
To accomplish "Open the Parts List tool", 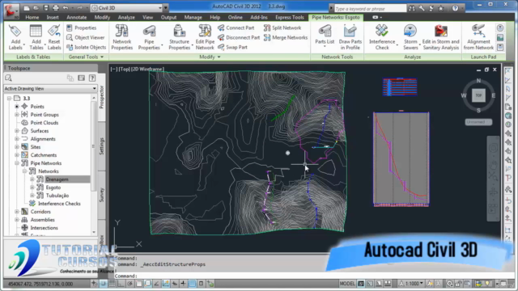I will (x=325, y=36).
